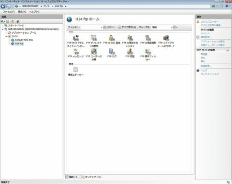Image resolution: width=232 pixels, height=184 pixels.
Task: Open FTP Authentication feature
Action: point(130,53)
